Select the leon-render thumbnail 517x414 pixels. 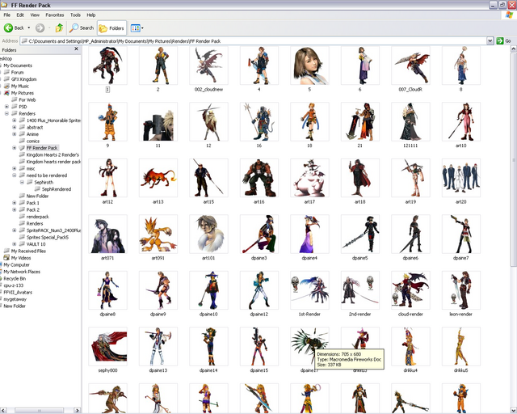(x=461, y=290)
